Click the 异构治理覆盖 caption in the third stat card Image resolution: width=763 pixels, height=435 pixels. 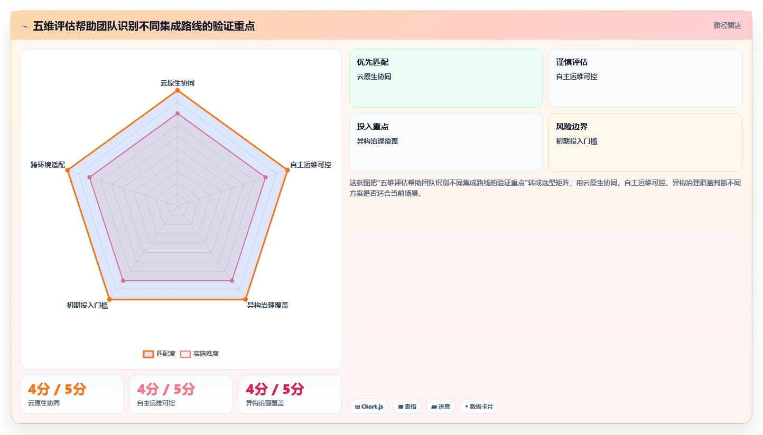tap(265, 403)
